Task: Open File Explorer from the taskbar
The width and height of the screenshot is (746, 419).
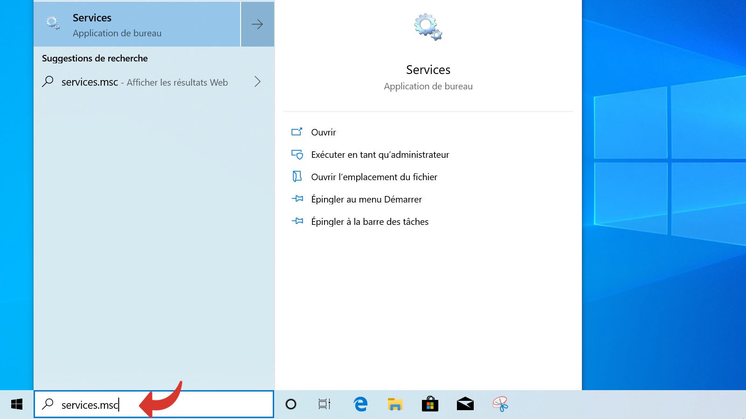Action: point(395,404)
